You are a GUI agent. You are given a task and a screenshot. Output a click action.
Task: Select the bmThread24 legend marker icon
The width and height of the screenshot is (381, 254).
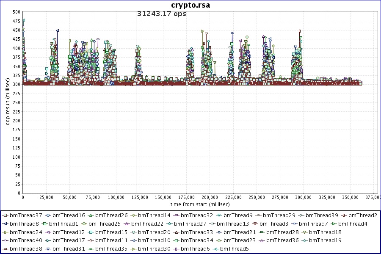pos(5,232)
